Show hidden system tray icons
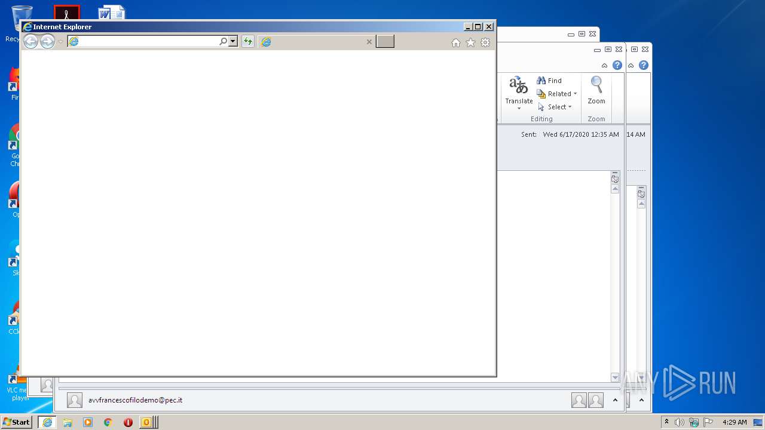This screenshot has height=430, width=765. pyautogui.click(x=666, y=422)
